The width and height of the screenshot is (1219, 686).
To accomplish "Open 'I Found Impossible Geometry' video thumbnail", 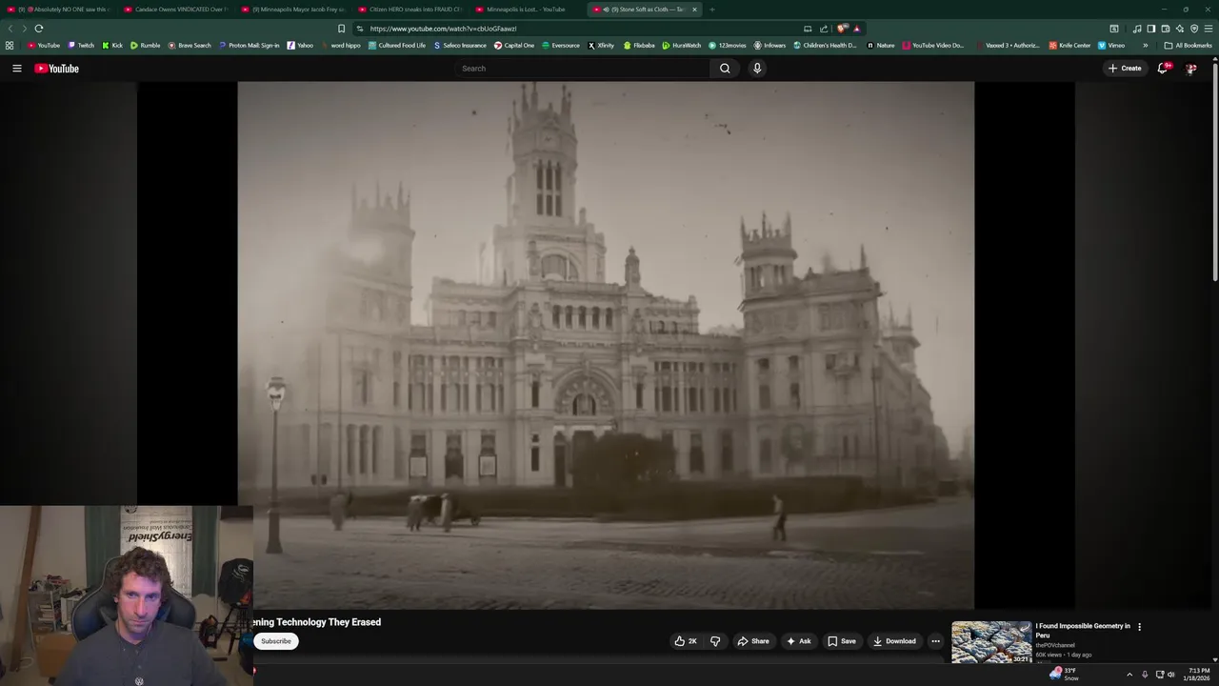I will [x=991, y=642].
